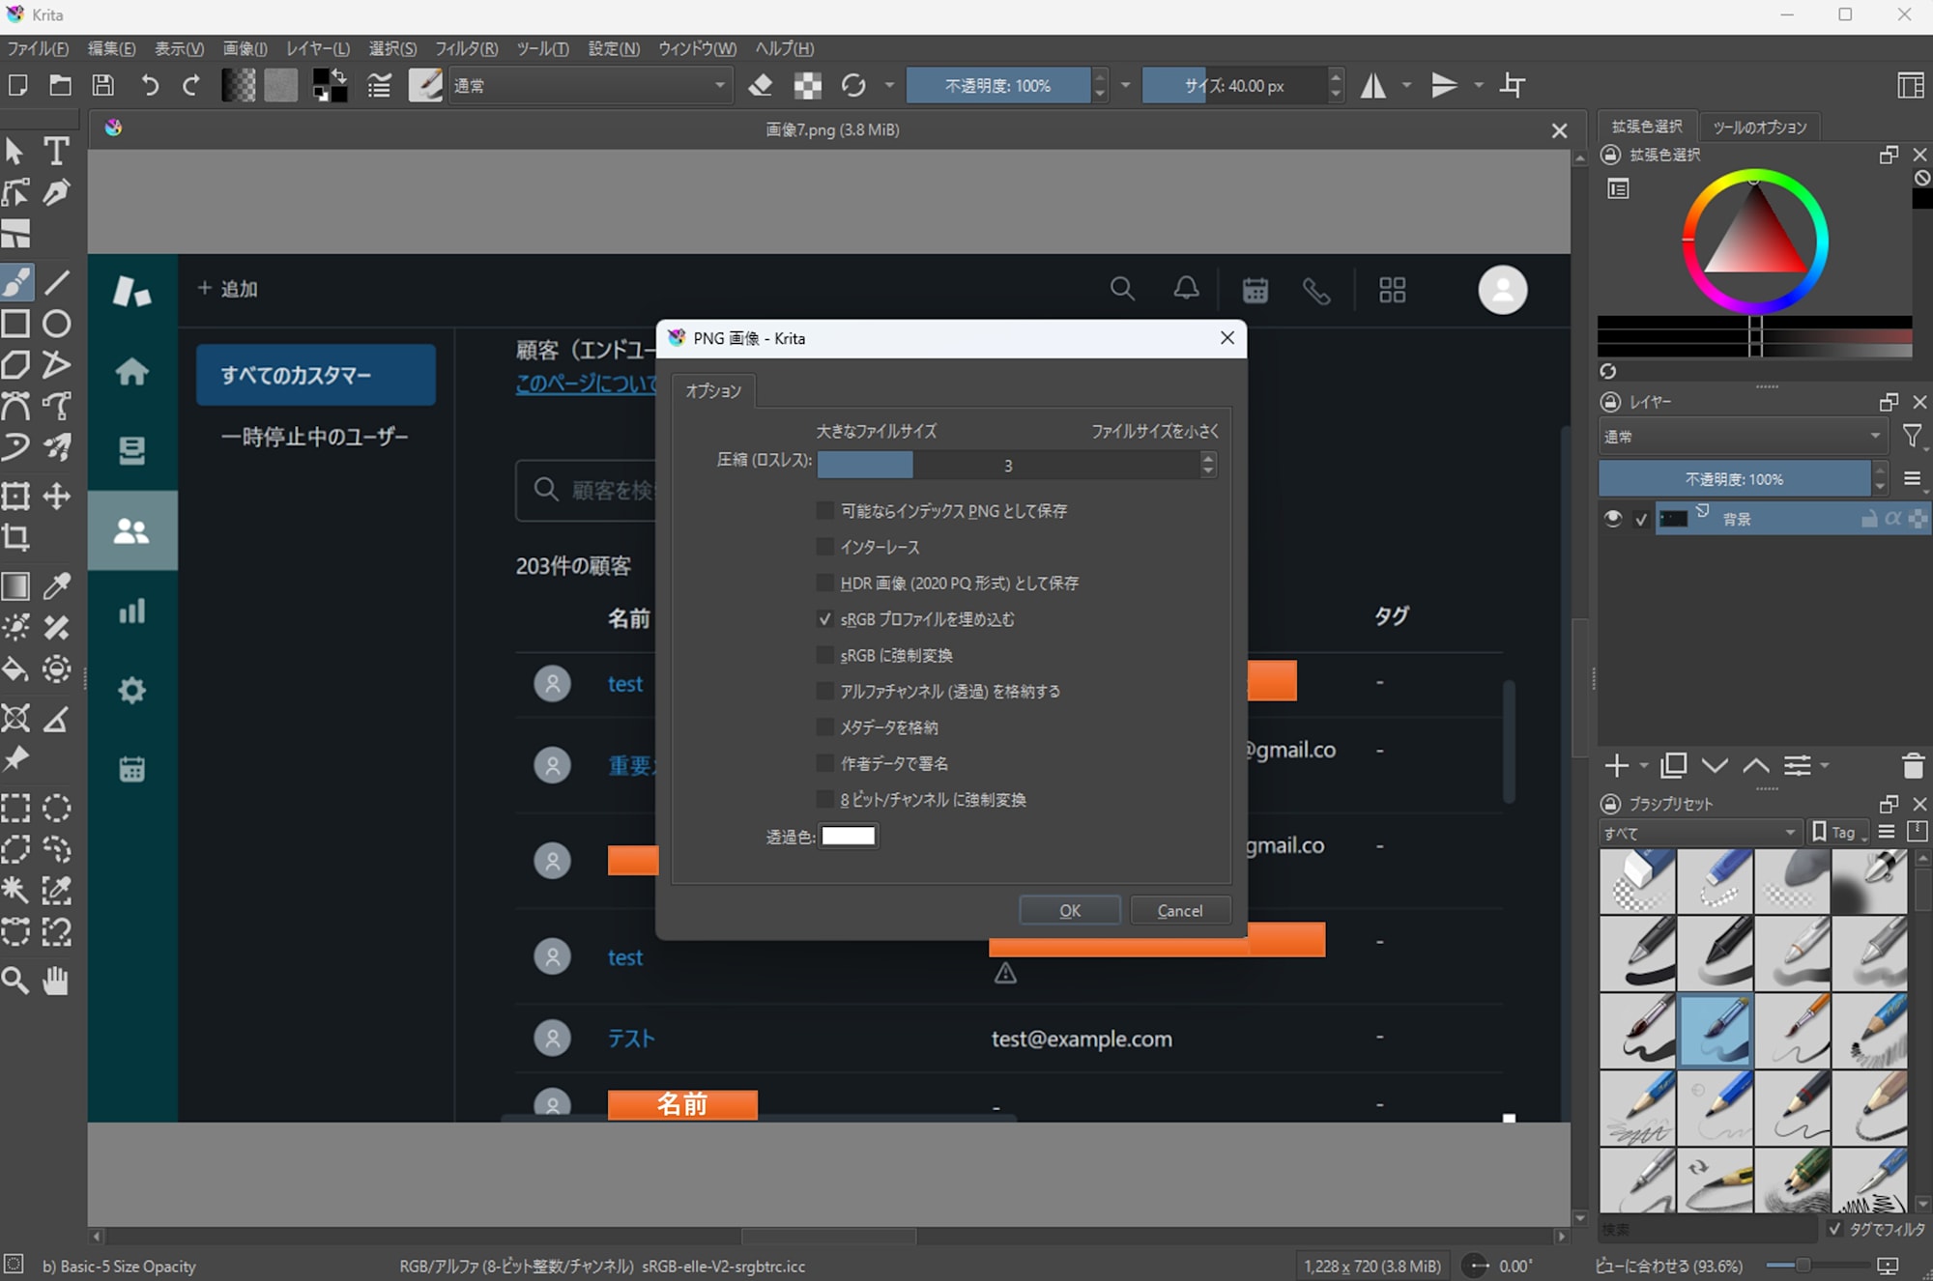The height and width of the screenshot is (1281, 1933).
Task: Activate the Transform tool
Action: (14, 496)
